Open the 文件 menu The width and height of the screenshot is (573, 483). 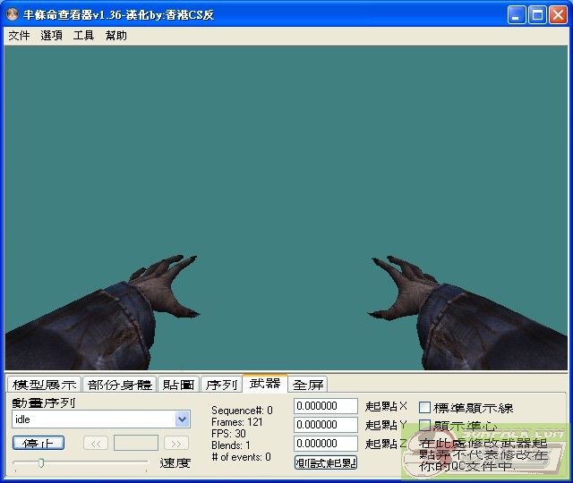point(19,36)
